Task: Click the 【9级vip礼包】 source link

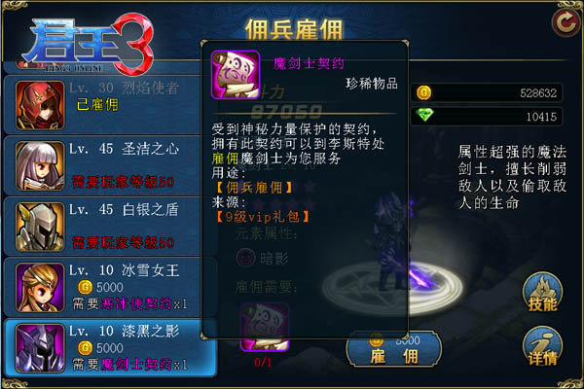Action: coord(262,216)
